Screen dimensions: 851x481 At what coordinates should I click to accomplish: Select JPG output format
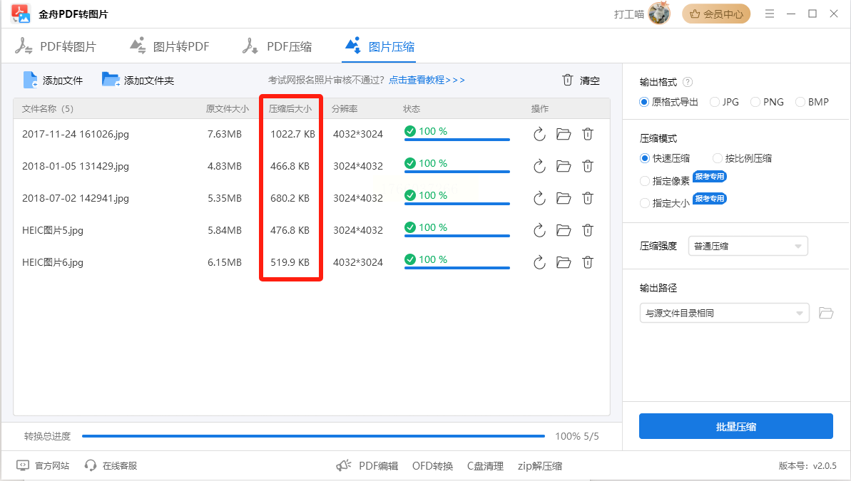[x=715, y=102]
